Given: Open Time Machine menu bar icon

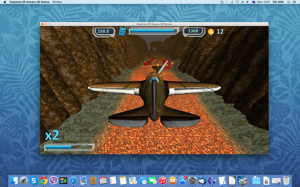Looking at the screenshot, I should 227,2.
